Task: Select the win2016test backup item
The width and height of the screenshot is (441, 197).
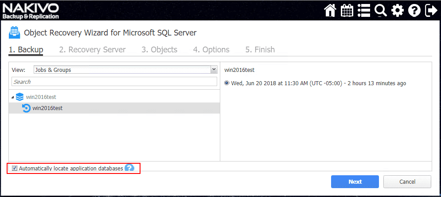Action: (47, 108)
